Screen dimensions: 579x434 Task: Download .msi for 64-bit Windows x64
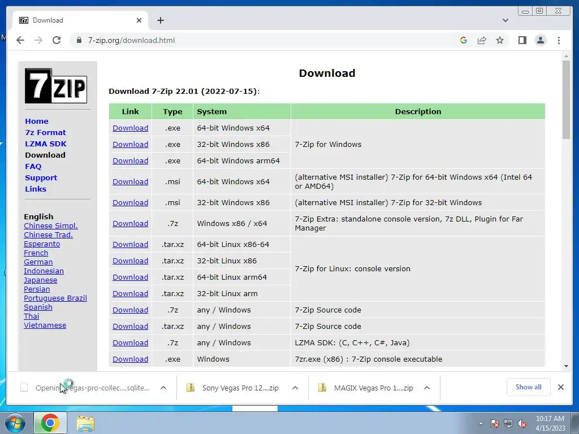click(131, 181)
